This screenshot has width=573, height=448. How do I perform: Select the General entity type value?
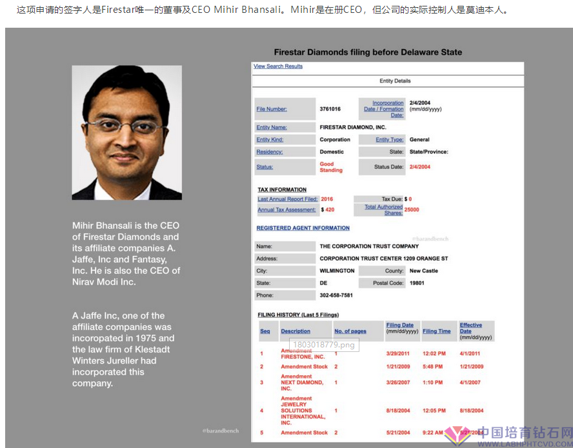point(419,139)
